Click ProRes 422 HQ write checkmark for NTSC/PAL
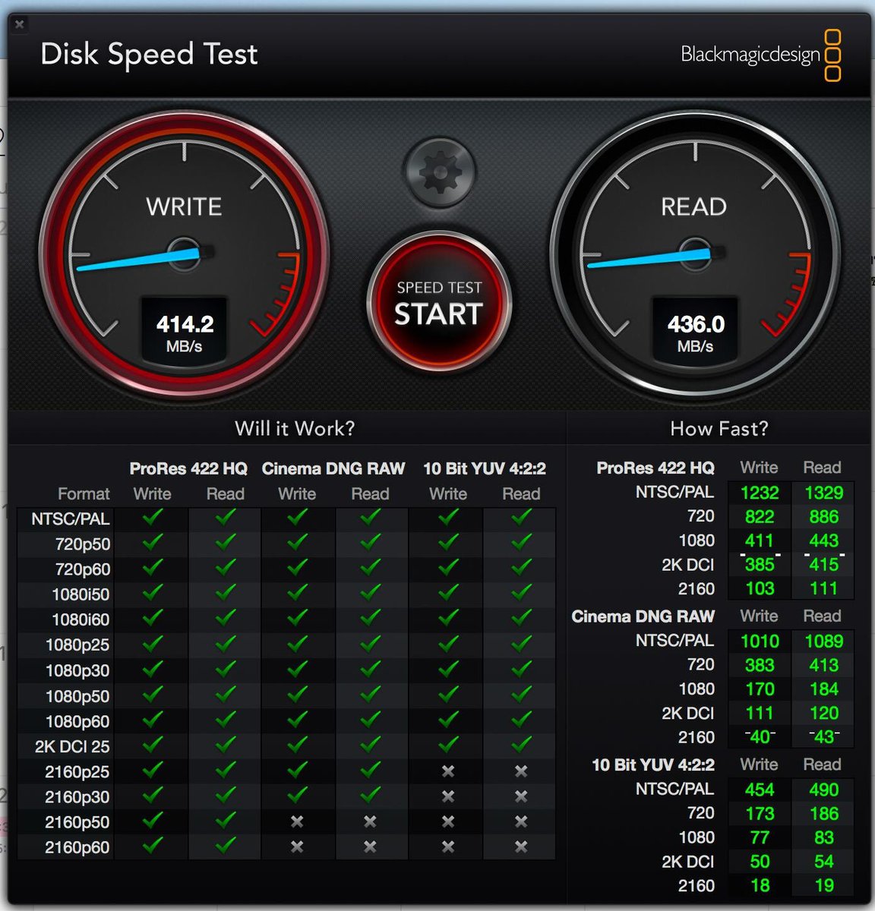The height and width of the screenshot is (911, 875). point(153,516)
